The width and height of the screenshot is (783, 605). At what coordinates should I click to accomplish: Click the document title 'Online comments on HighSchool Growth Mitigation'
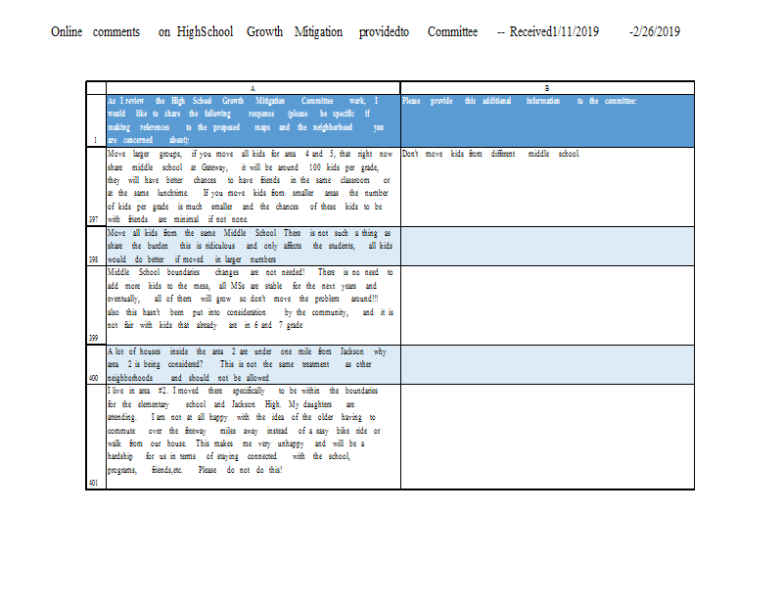coord(197,32)
